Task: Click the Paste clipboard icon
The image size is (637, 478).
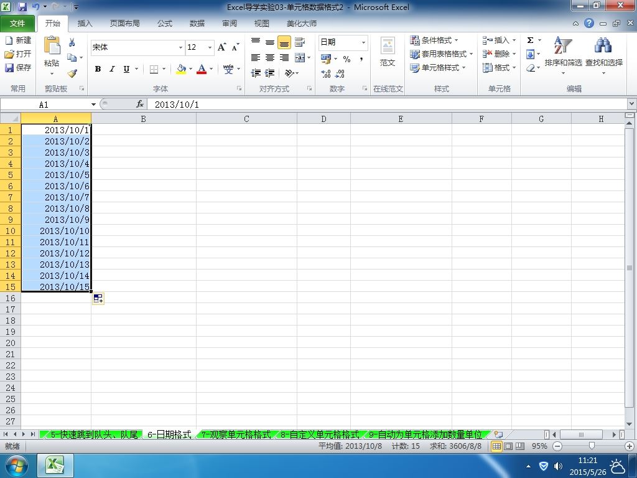Action: click(52, 45)
